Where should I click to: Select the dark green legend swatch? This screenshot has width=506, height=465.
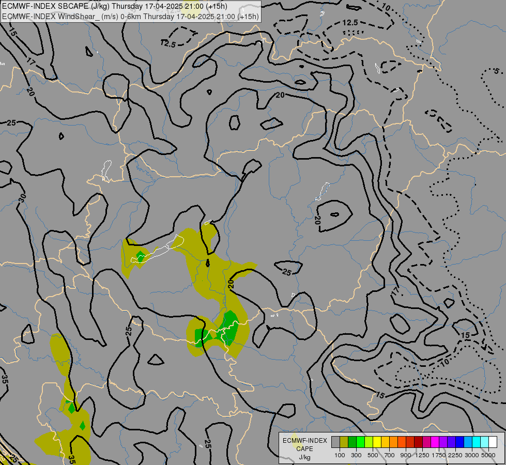pos(352,442)
